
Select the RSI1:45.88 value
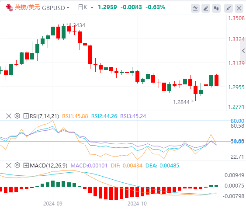tap(75, 116)
